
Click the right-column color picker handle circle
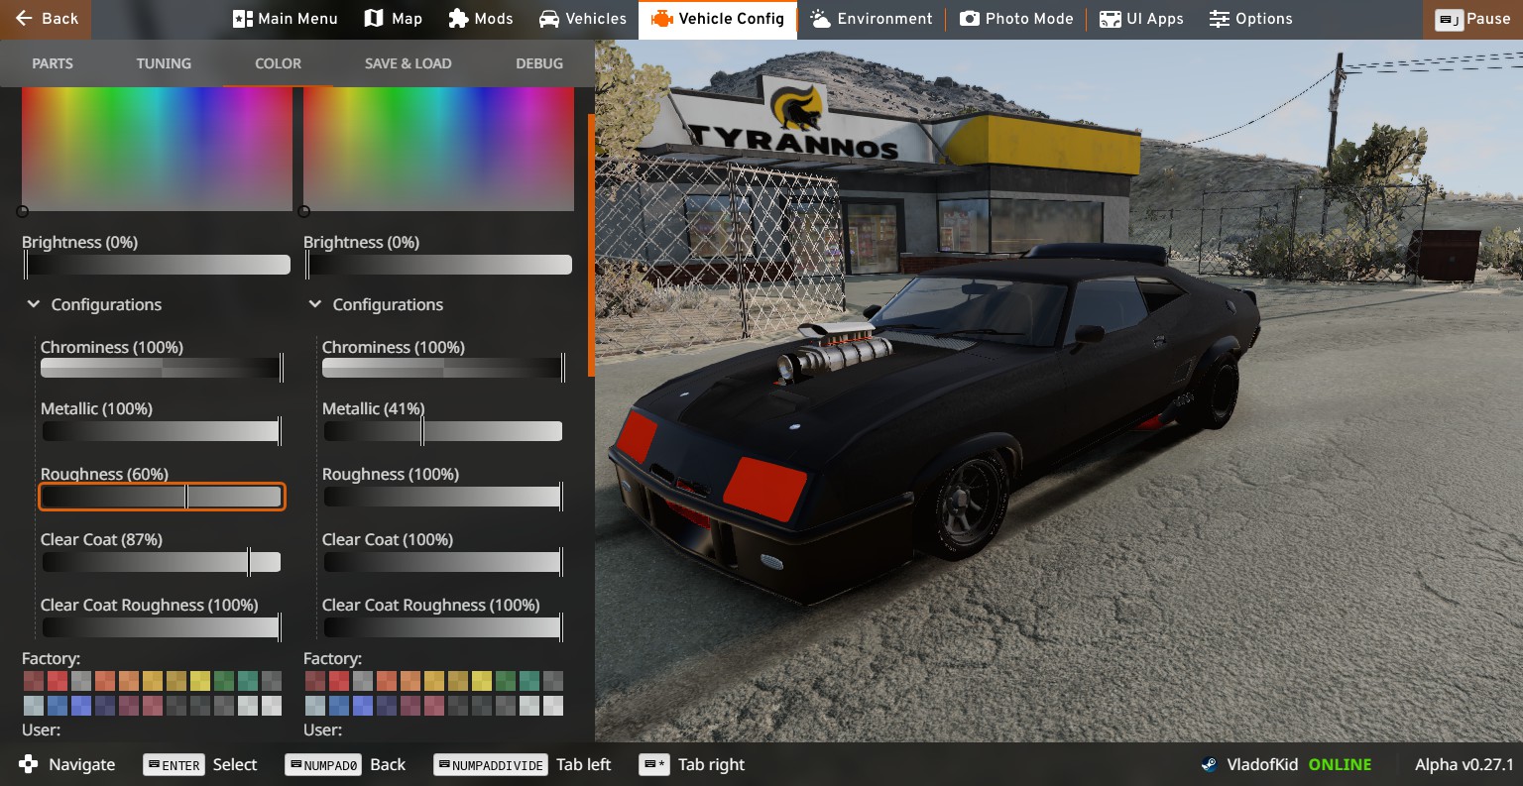[x=304, y=211]
